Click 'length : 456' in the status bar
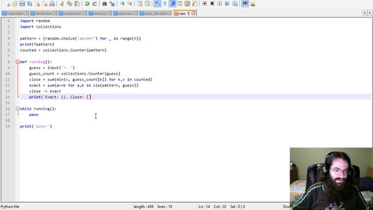 [143, 206]
